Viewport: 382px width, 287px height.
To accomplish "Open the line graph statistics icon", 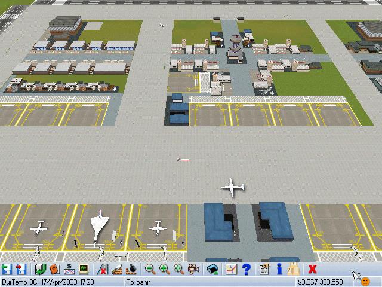I will point(231,270).
